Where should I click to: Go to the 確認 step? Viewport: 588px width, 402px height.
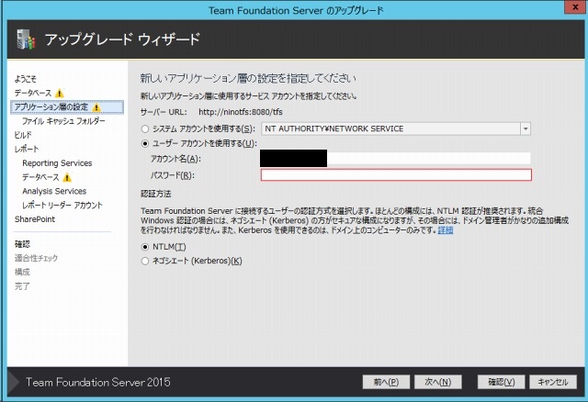(22, 244)
